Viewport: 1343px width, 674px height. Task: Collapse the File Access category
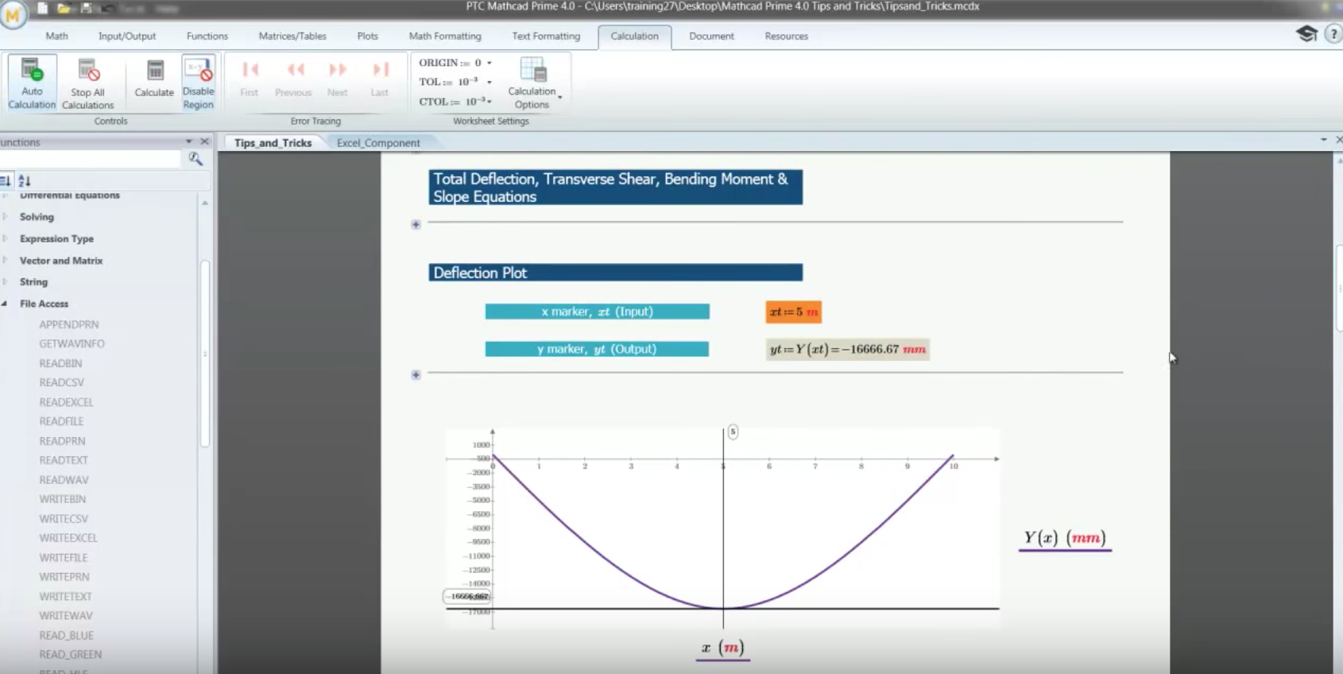point(6,304)
